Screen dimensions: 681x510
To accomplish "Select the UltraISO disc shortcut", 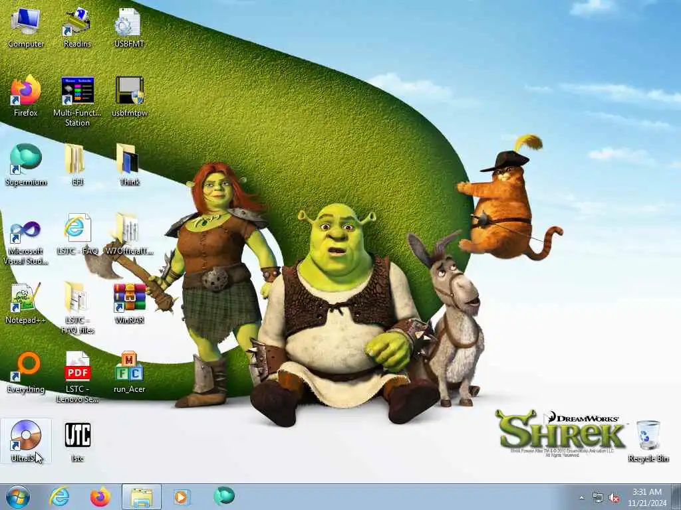I will (x=26, y=441).
